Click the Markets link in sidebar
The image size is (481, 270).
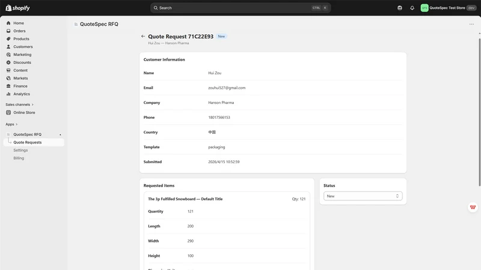(20, 78)
